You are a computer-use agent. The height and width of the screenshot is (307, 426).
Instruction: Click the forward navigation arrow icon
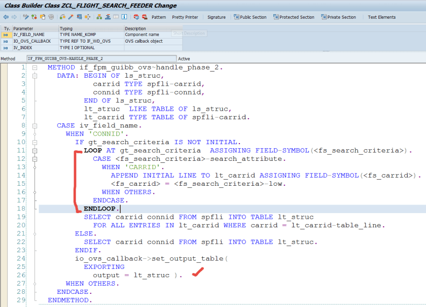pyautogui.click(x=14, y=17)
